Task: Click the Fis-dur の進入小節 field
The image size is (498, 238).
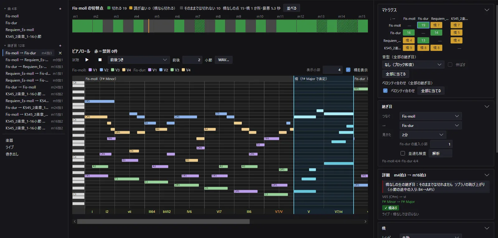Action: pos(441,144)
